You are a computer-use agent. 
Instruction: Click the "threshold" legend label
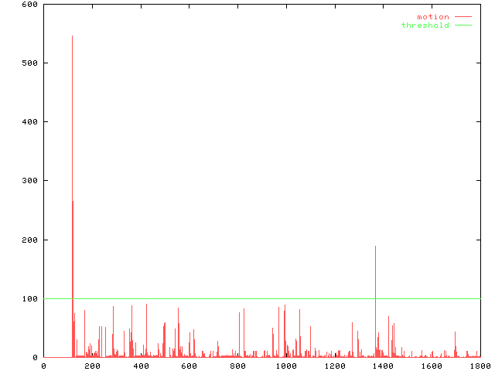425,26
